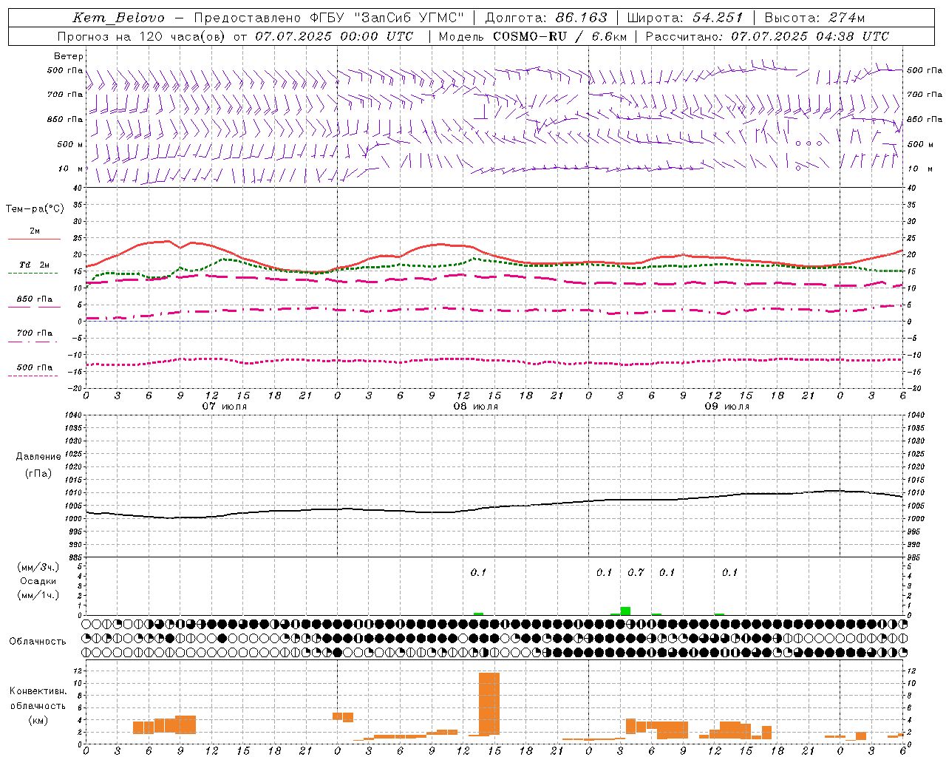Click the tallest orange convective cloud bar
Image resolution: width=946 pixels, height=757 pixels.
pos(489,704)
